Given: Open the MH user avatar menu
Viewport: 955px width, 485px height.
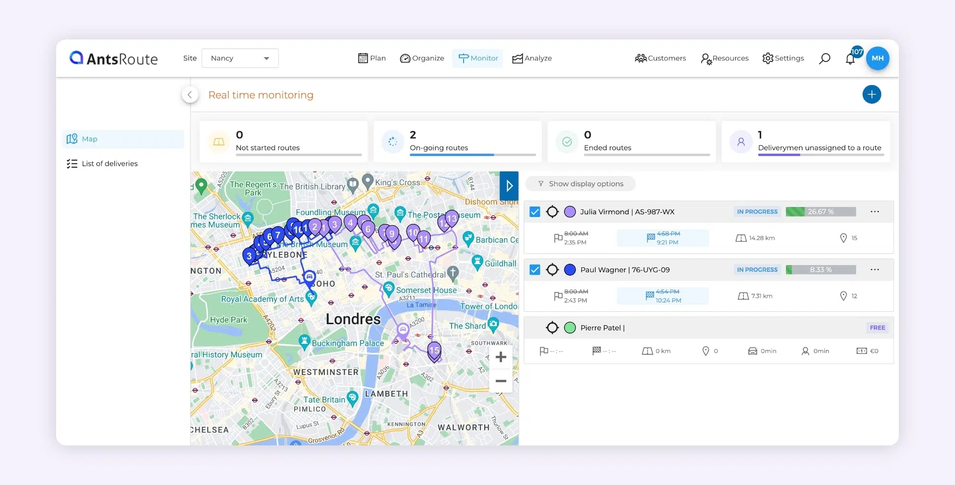Looking at the screenshot, I should 878,58.
